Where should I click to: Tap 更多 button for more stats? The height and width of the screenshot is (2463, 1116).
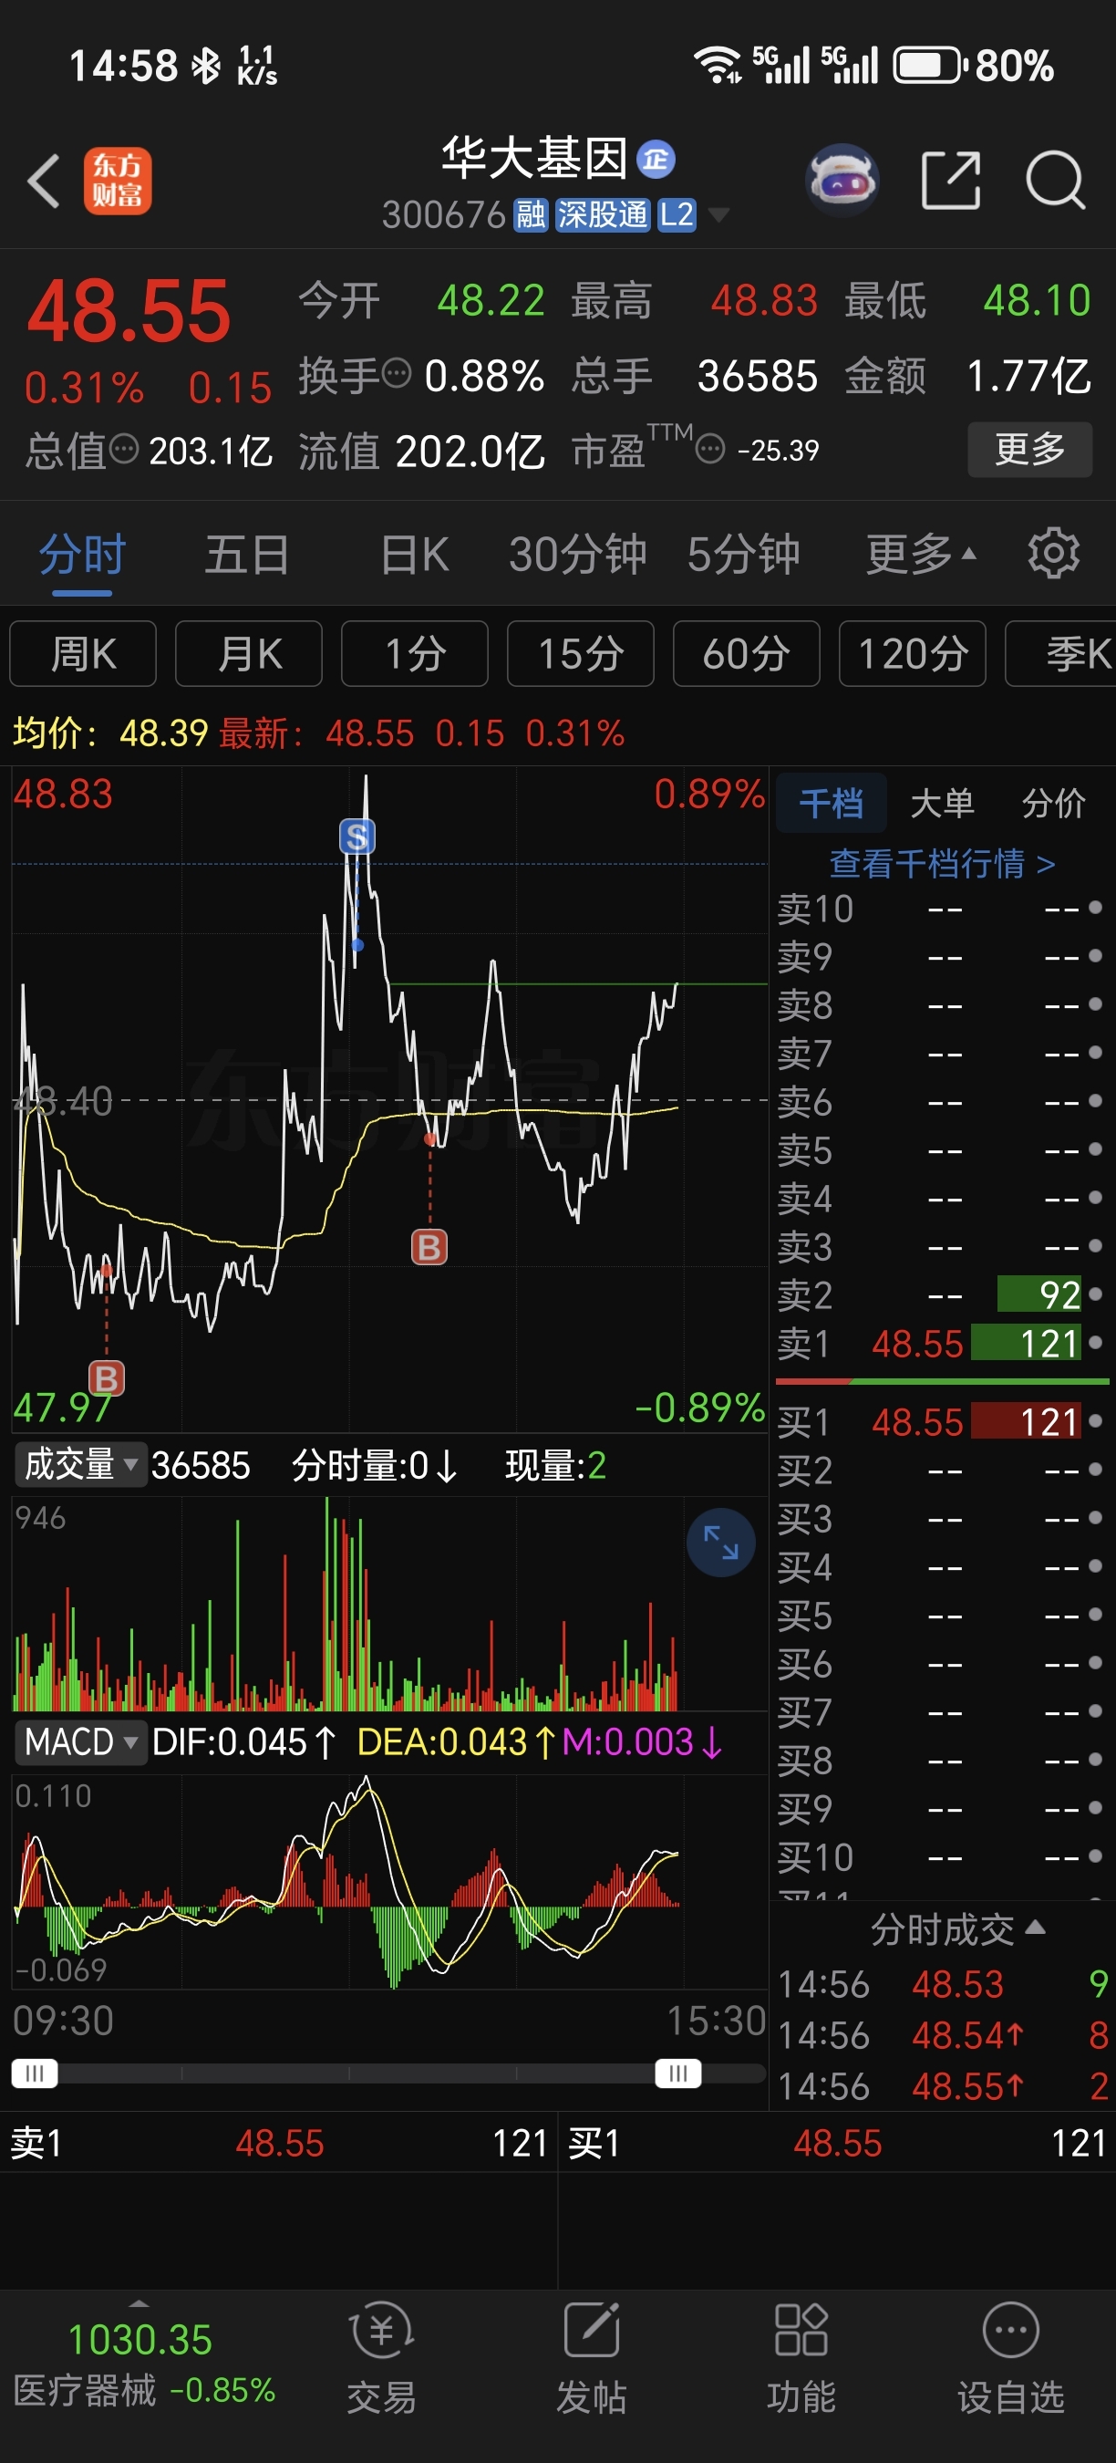point(1030,449)
